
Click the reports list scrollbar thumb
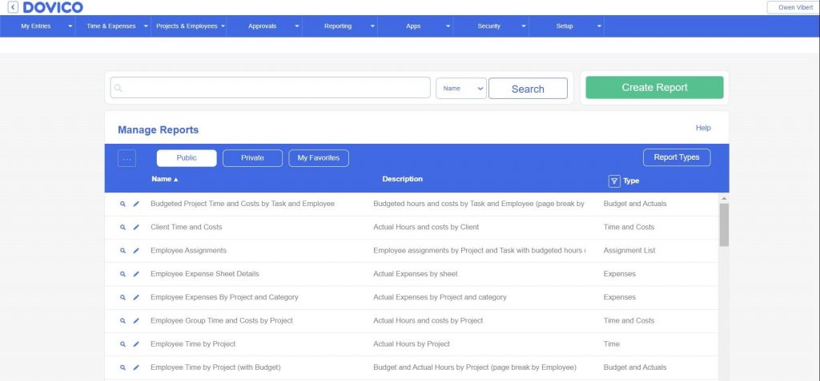[724, 225]
